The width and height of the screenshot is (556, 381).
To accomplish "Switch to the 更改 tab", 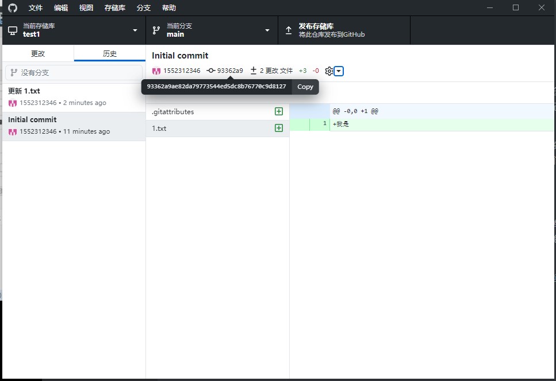I will [x=38, y=53].
